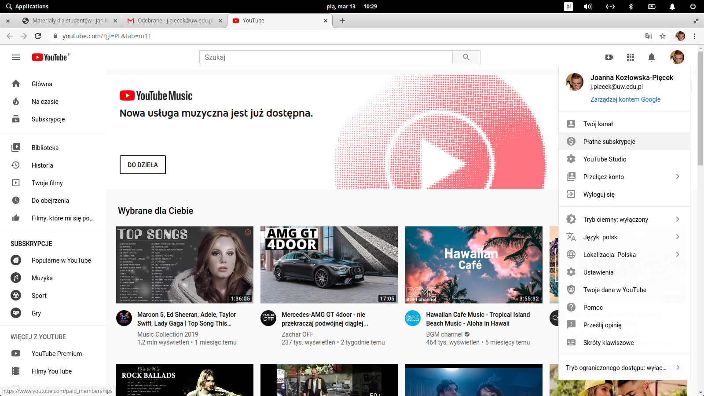Open the notifications bell in YouTube header
Image resolution: width=704 pixels, height=396 pixels.
tap(652, 57)
